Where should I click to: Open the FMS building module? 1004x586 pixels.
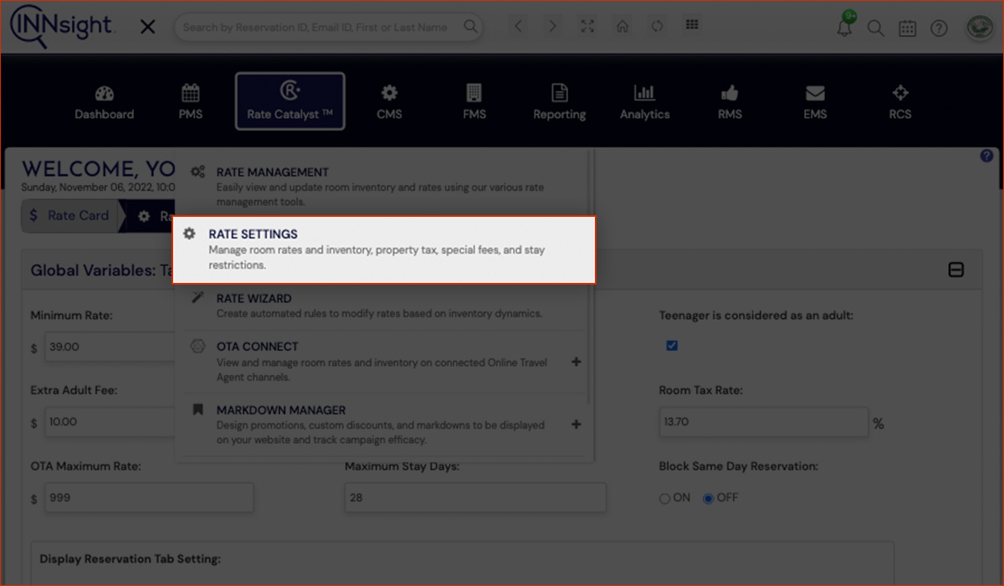tap(474, 102)
